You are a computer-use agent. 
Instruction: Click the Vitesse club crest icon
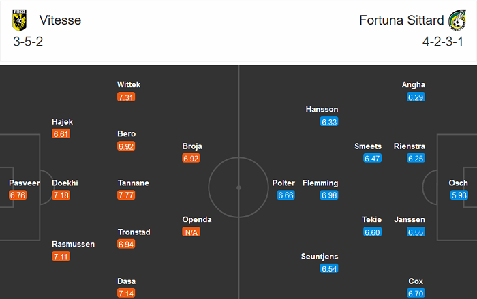coord(17,20)
